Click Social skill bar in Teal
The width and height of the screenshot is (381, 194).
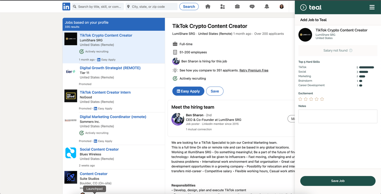[x=364, y=72]
